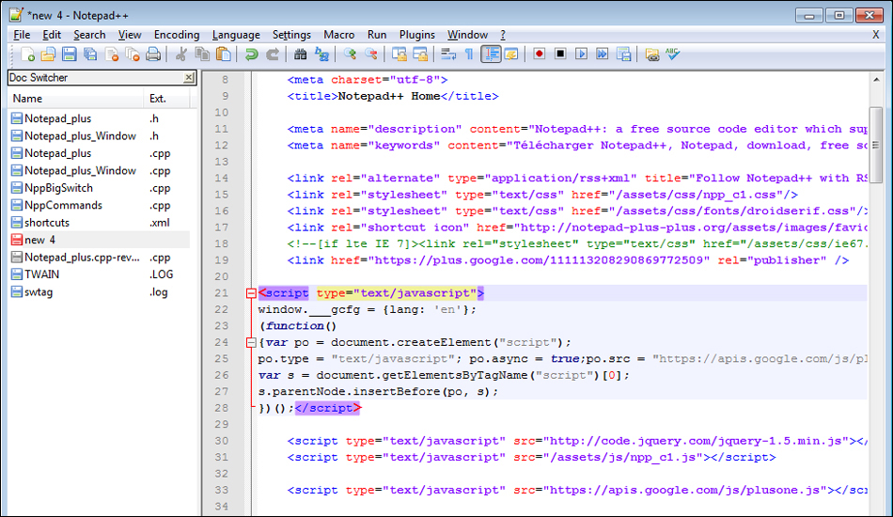This screenshot has height=517, width=893.
Task: Collapse the script block at line 21
Action: 251,293
